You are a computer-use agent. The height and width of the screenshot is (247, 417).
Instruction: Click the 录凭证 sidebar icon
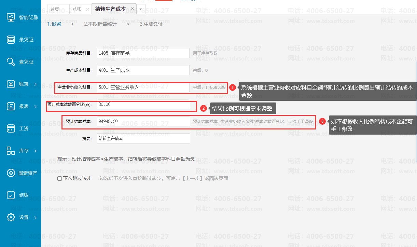coord(11,40)
